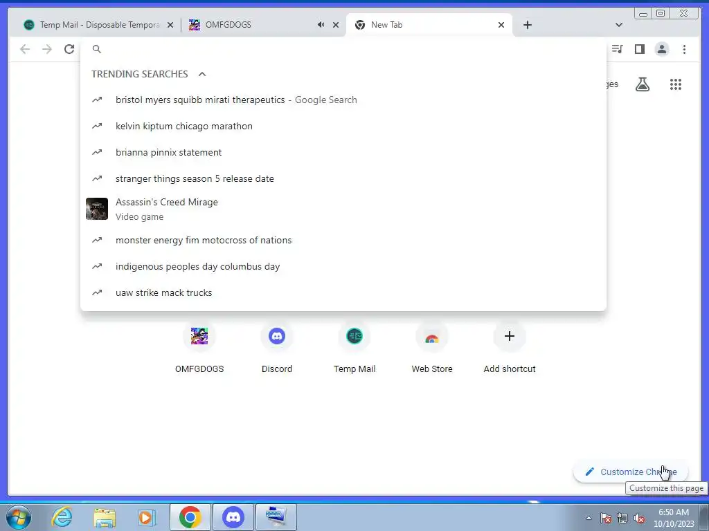709x531 pixels.
Task: Click the Action Center flag tray icon
Action: pos(605,519)
